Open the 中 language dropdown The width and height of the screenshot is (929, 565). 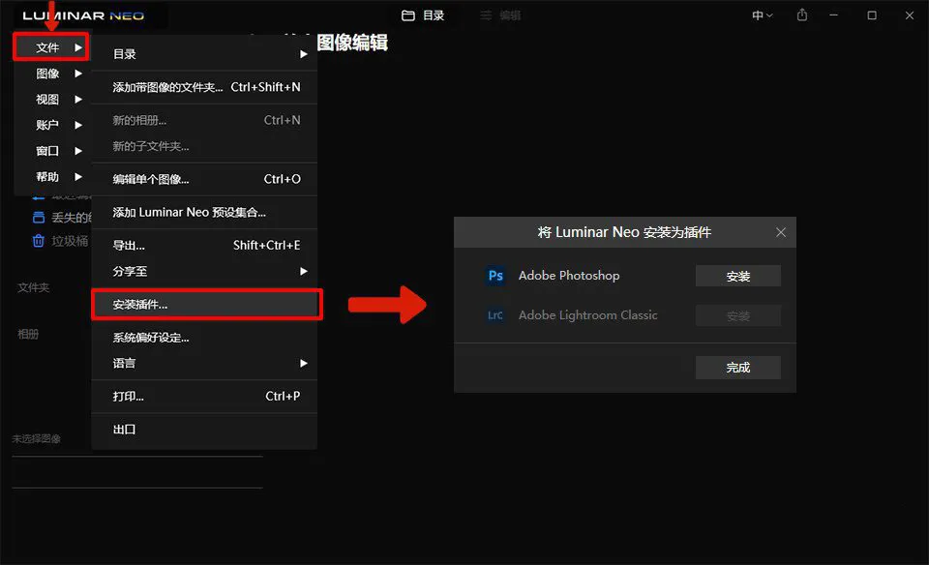(x=763, y=15)
